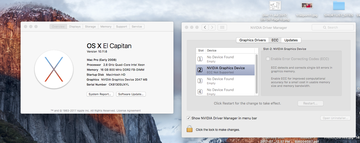Toggle Enable Error Correcting Codes checkbox
Image resolution: width=360 pixels, height=143 pixels.
(x=268, y=59)
